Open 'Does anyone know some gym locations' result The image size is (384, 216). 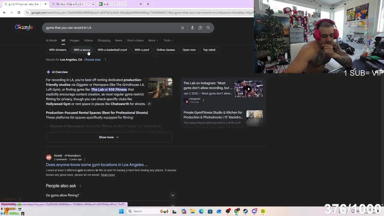(97, 165)
